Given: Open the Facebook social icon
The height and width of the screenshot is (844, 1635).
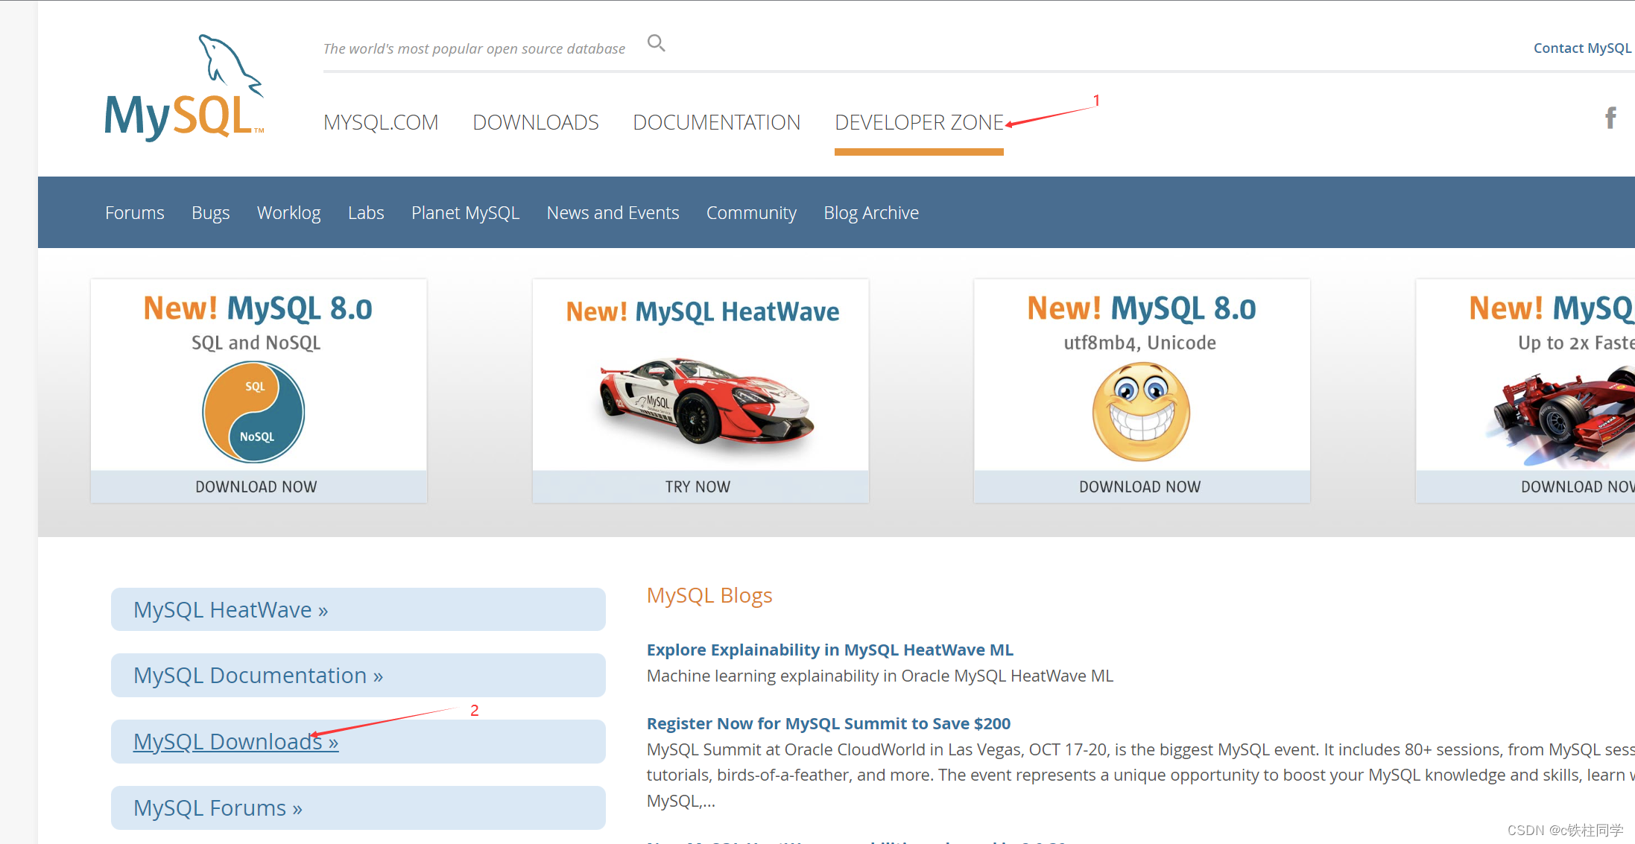Looking at the screenshot, I should [1610, 118].
